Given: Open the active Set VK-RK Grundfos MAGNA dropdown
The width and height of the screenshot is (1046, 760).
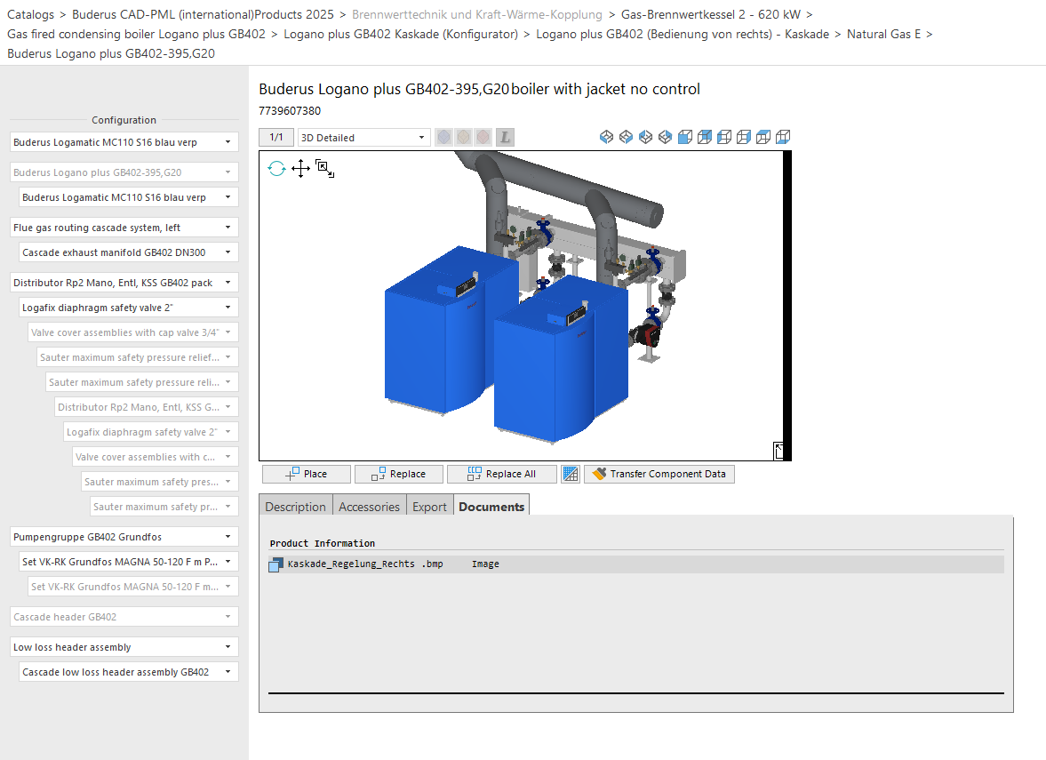Looking at the screenshot, I should point(129,562).
